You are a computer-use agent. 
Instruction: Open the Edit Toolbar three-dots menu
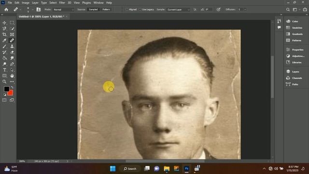click(x=12, y=82)
